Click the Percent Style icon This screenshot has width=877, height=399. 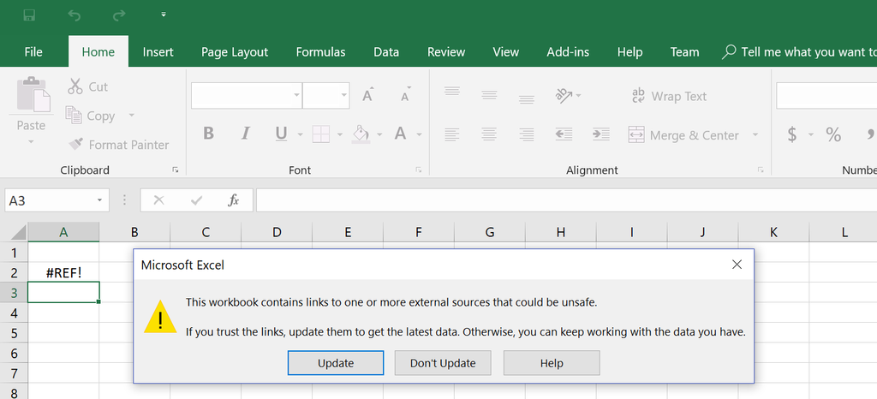(833, 134)
